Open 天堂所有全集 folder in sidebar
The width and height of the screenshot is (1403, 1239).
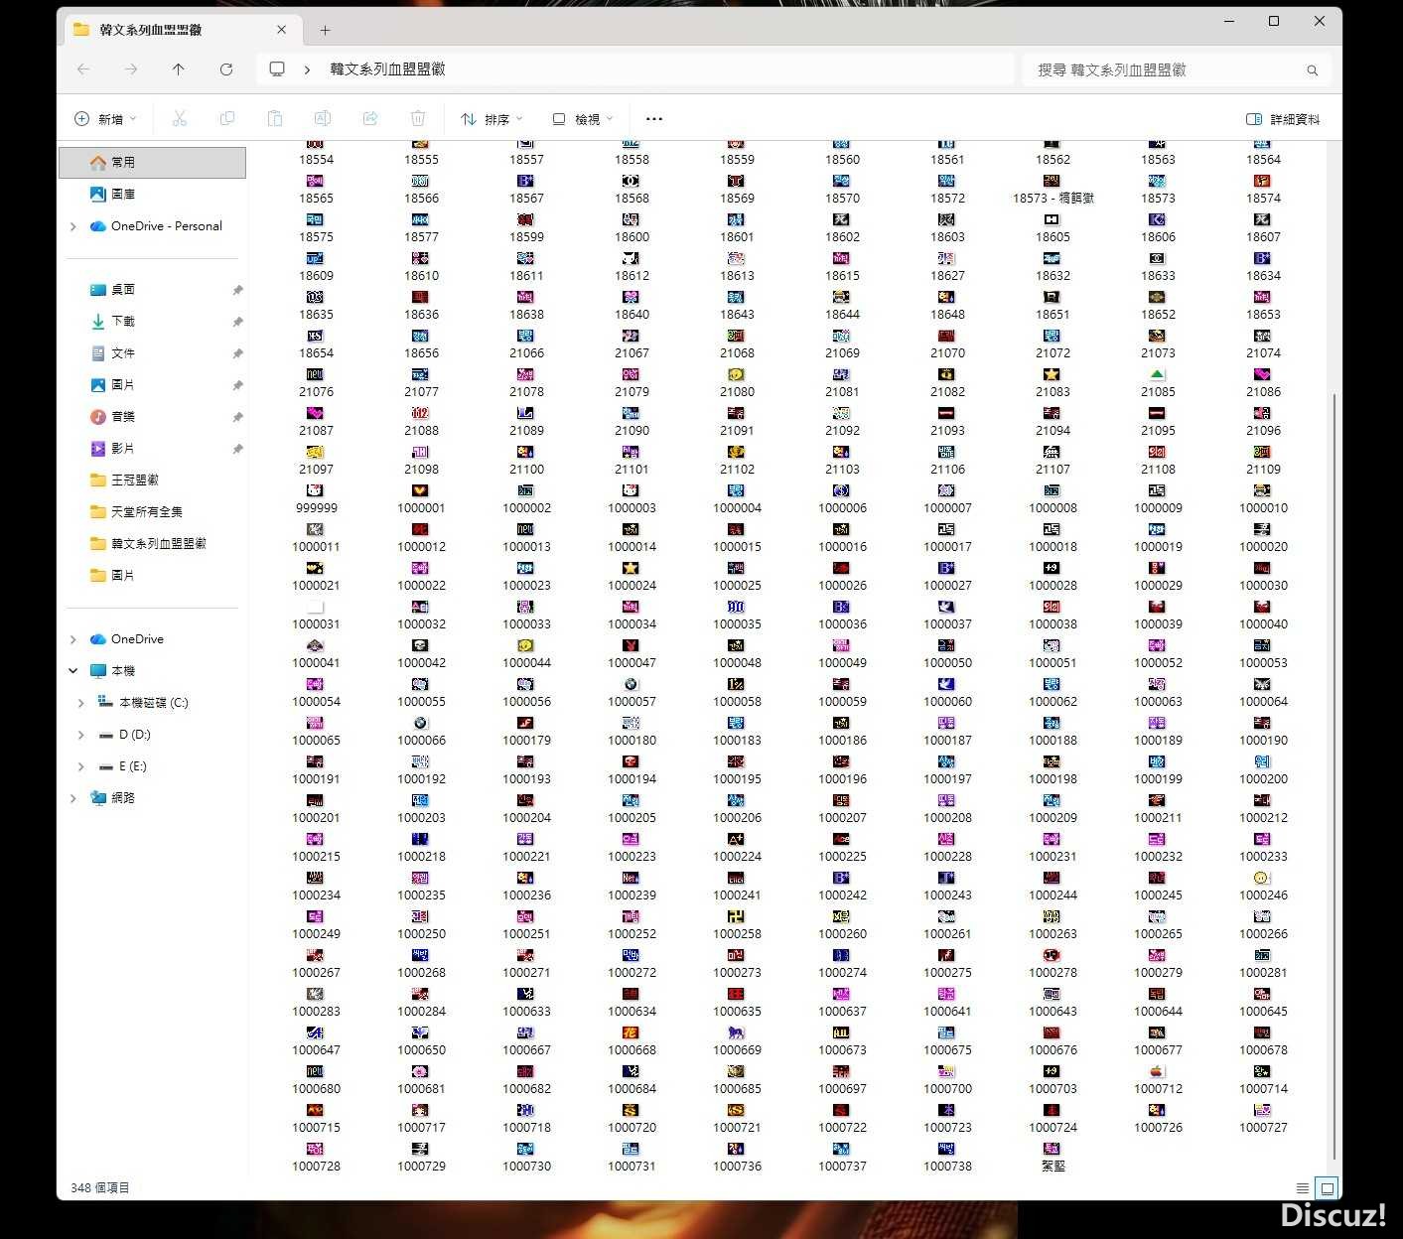[x=146, y=512]
